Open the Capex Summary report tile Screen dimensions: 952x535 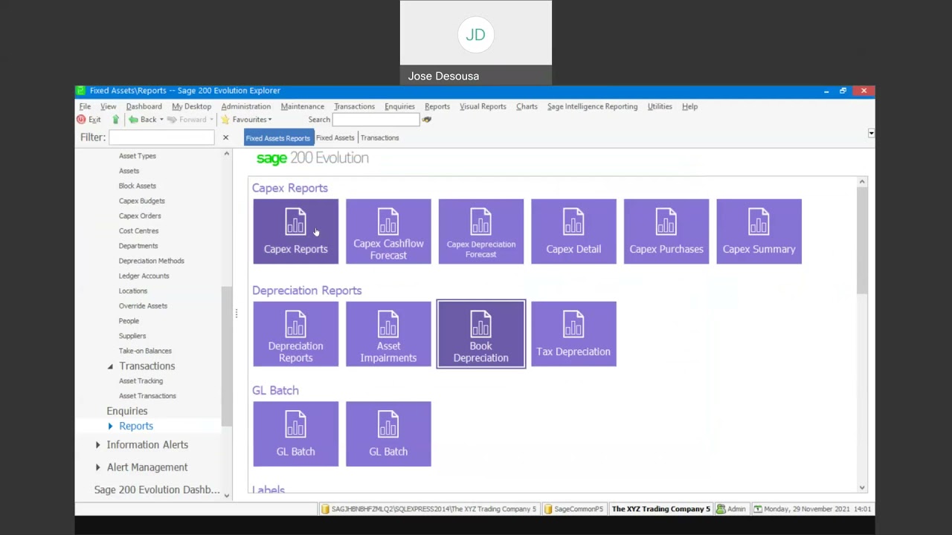tap(759, 231)
